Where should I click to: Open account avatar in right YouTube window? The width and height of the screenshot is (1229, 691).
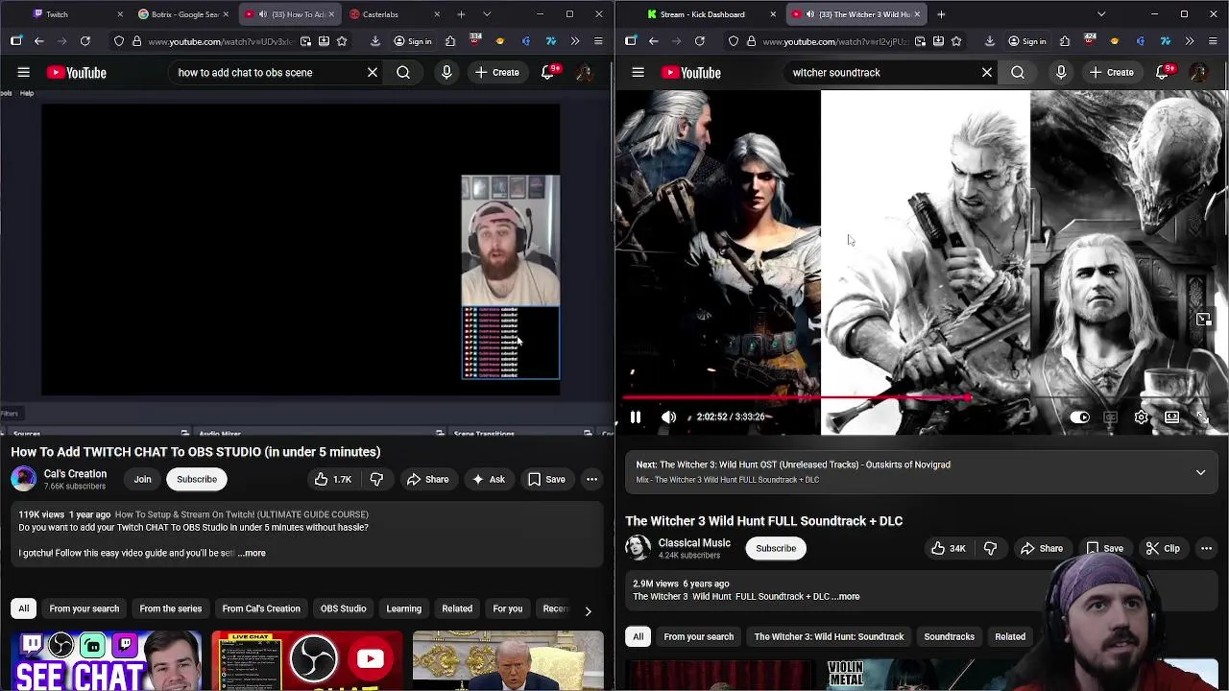tap(1198, 72)
